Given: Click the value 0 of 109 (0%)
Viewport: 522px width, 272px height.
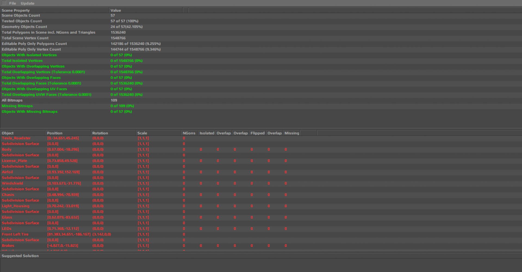Looking at the screenshot, I should 122,106.
